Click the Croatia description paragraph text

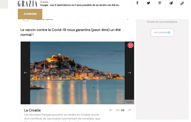[62, 118]
